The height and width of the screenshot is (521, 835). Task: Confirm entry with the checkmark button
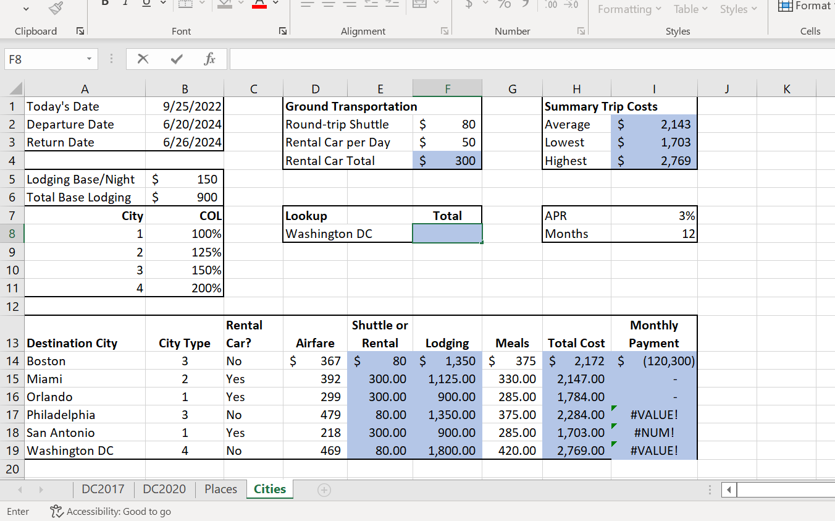[x=176, y=59]
